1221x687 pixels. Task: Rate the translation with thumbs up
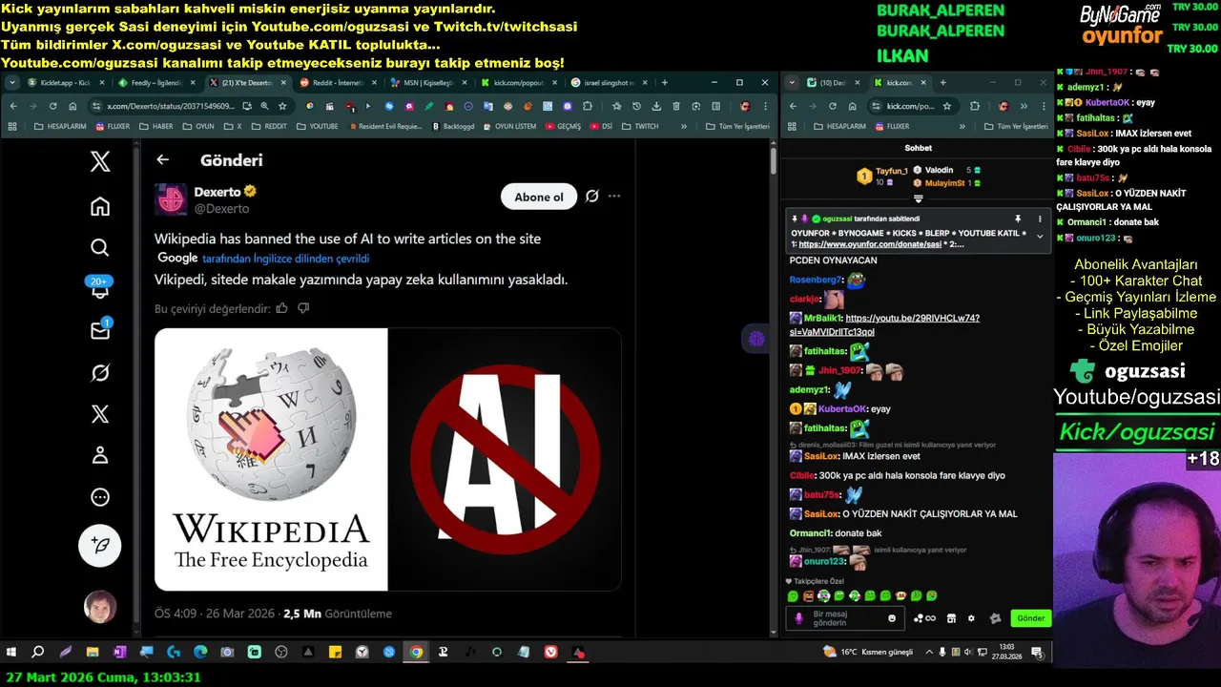(281, 308)
